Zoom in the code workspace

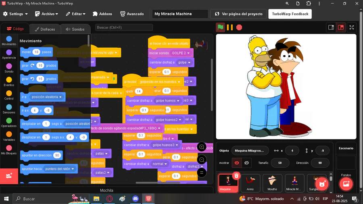click(202, 147)
